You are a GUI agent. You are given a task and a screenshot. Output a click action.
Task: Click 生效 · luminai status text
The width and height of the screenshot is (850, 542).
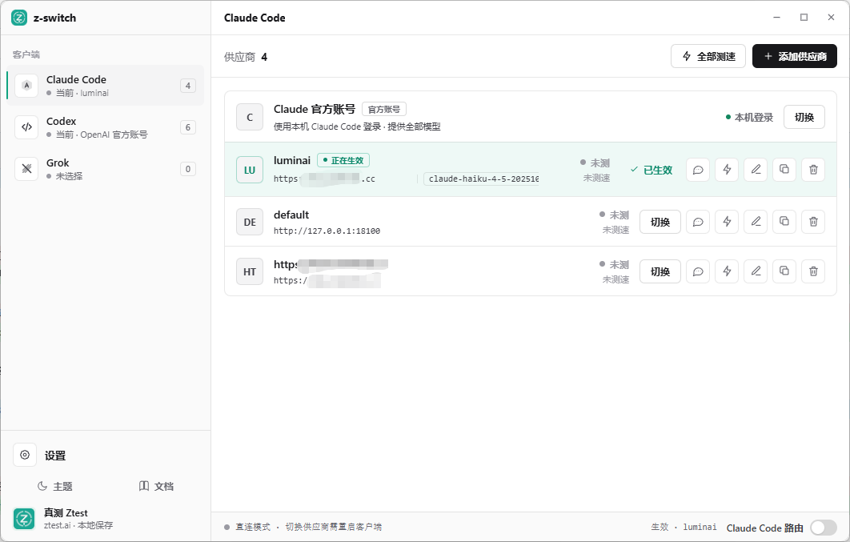point(684,527)
